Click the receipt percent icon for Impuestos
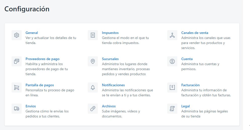Viewport: 250px width, 130px height. tap(93, 35)
